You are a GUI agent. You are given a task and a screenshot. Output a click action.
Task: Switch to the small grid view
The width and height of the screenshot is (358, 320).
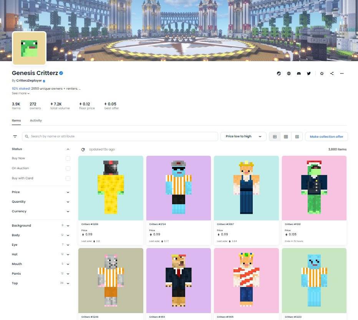(286, 137)
